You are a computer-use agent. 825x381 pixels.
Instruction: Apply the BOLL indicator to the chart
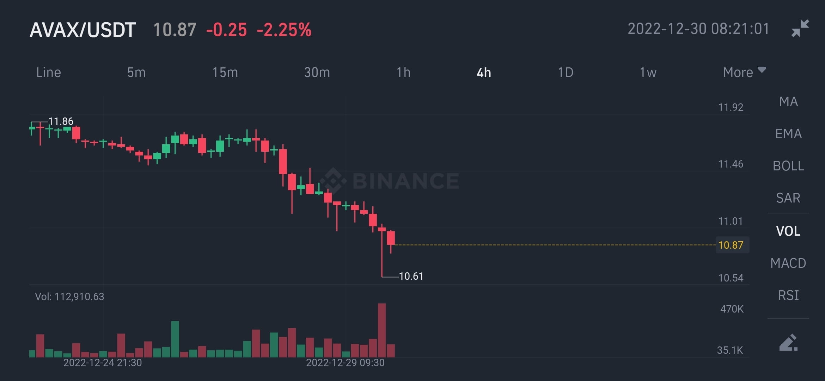click(788, 166)
